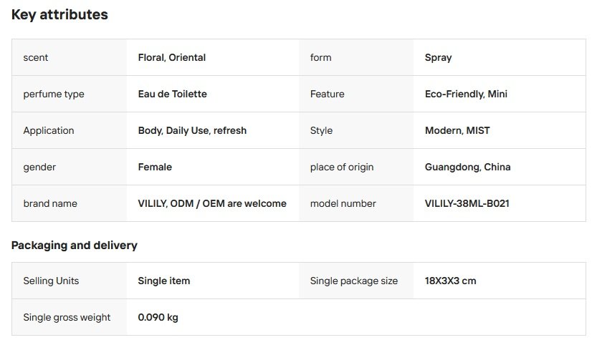Click the "Eco-Friendly, Mini" feature value
This screenshot has width=597, height=345.
point(466,94)
